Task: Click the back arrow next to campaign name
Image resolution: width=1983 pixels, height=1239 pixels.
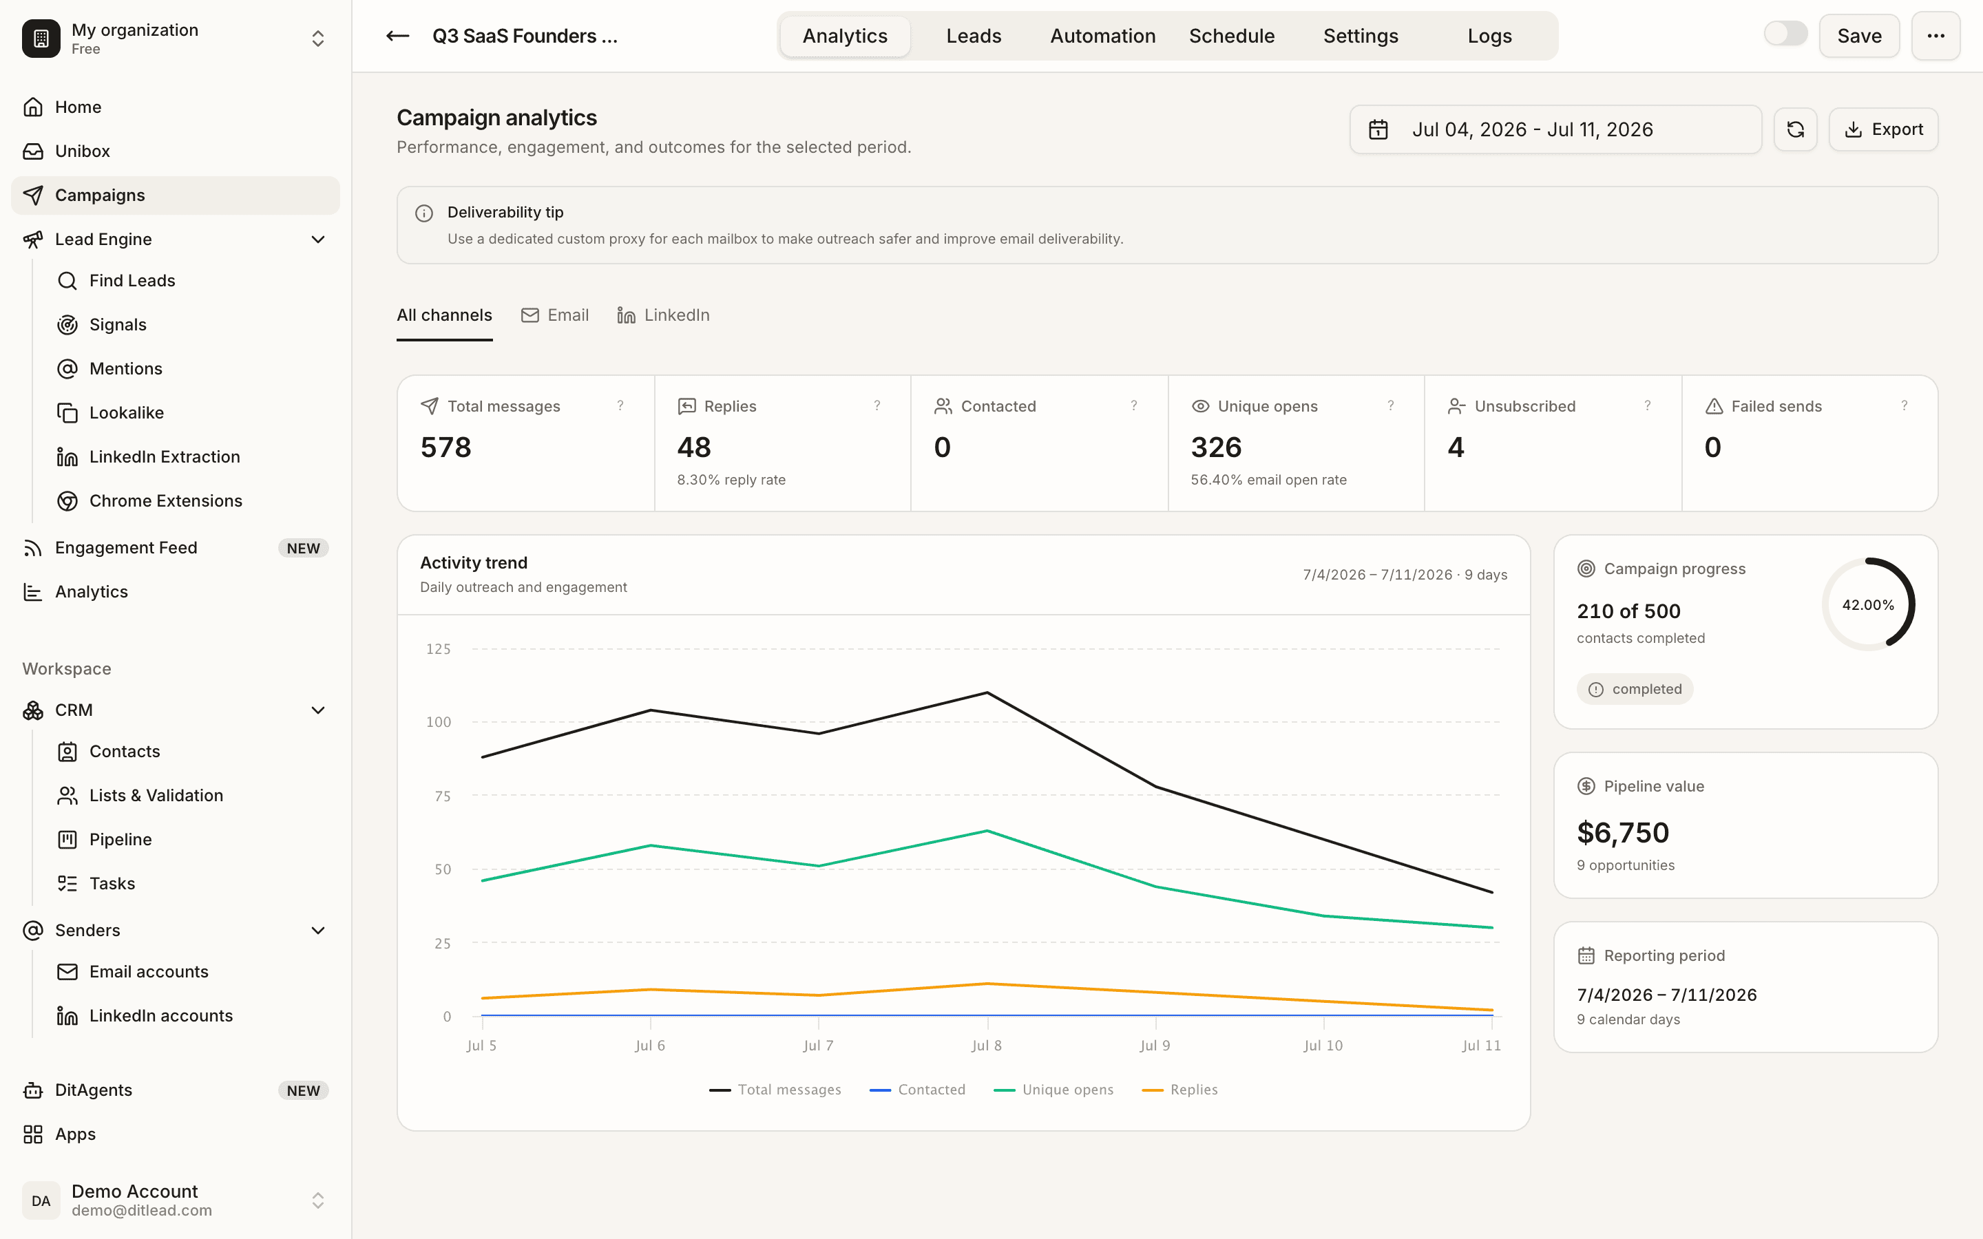Action: (397, 36)
